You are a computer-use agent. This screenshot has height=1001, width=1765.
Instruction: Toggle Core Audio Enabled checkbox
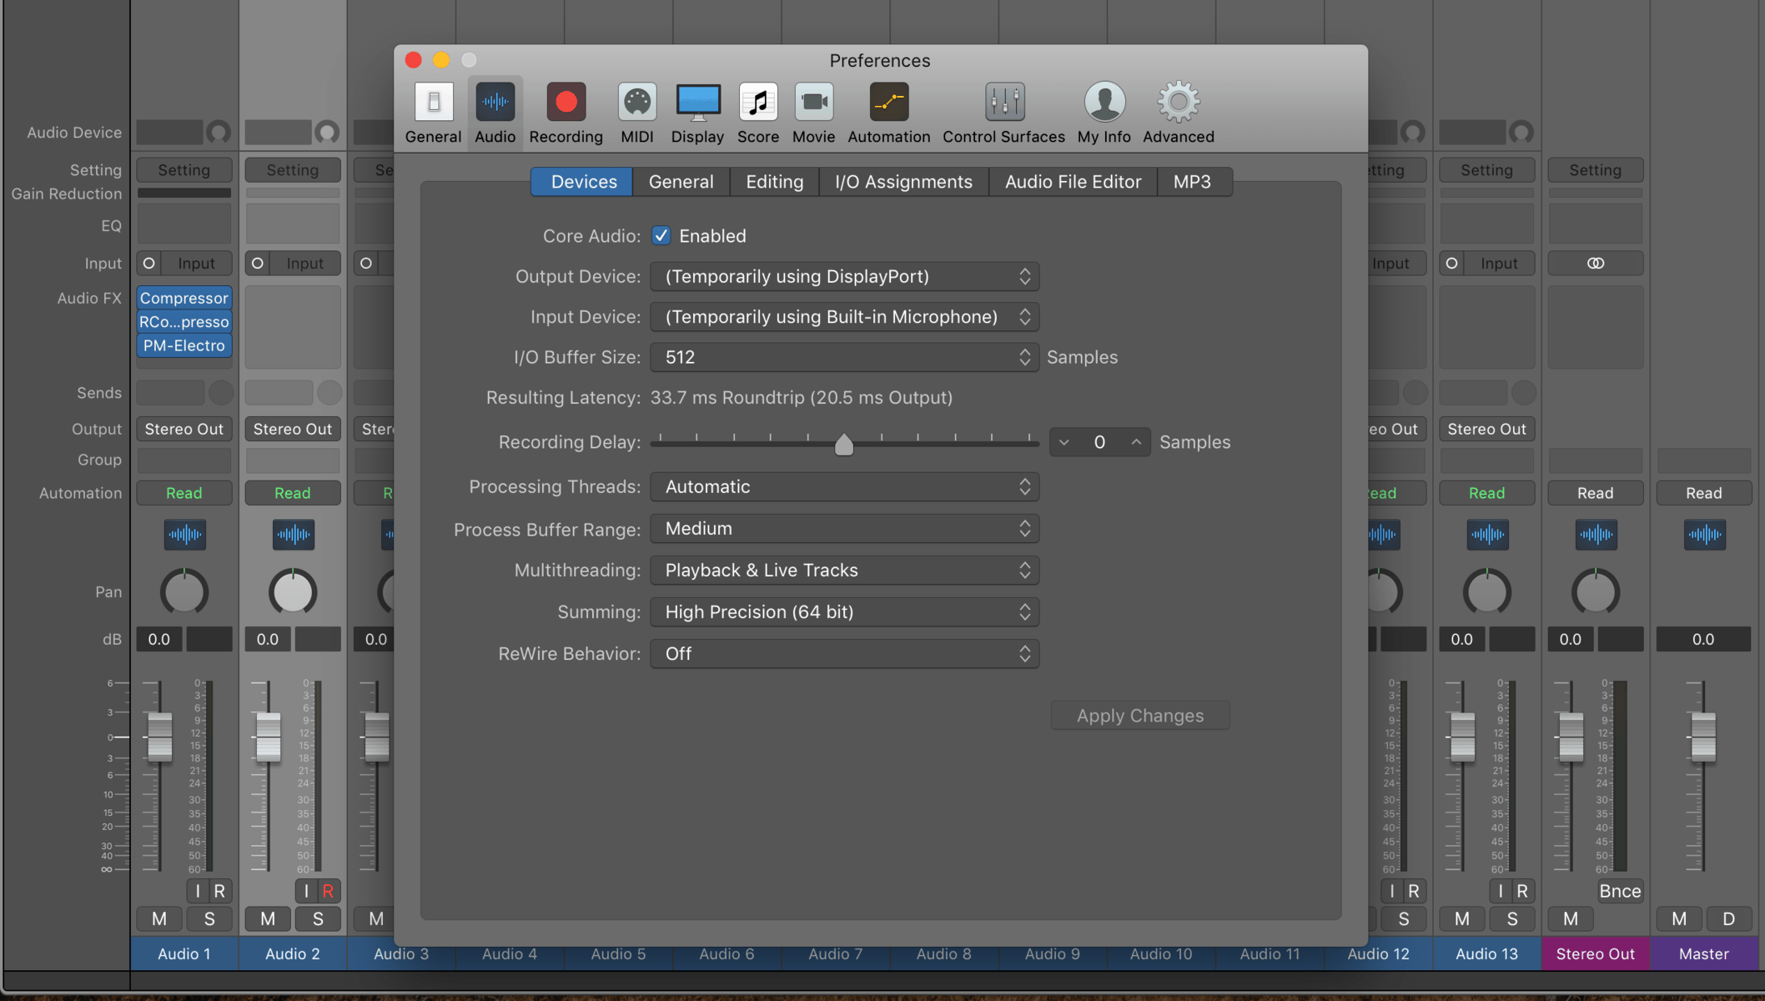coord(661,235)
